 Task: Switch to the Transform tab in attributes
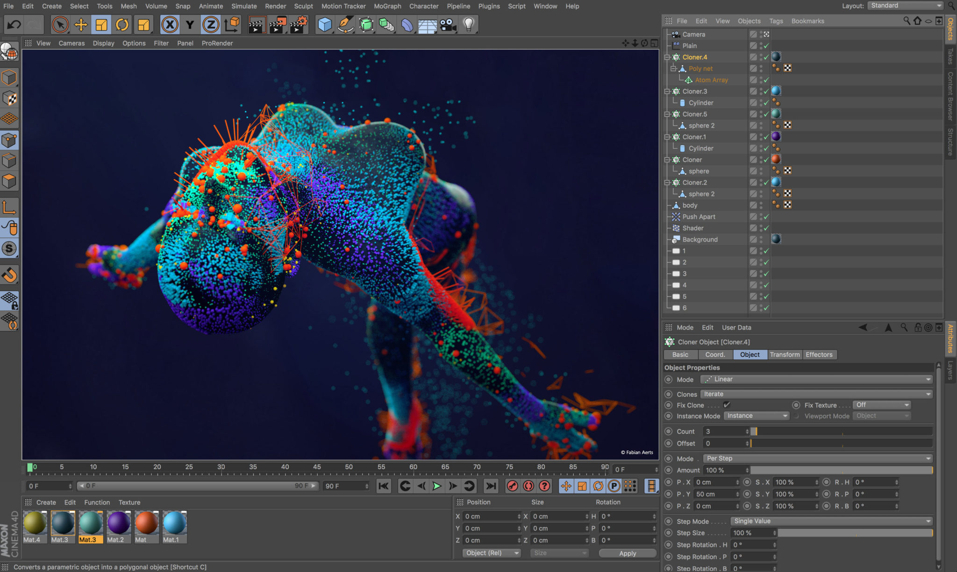783,353
